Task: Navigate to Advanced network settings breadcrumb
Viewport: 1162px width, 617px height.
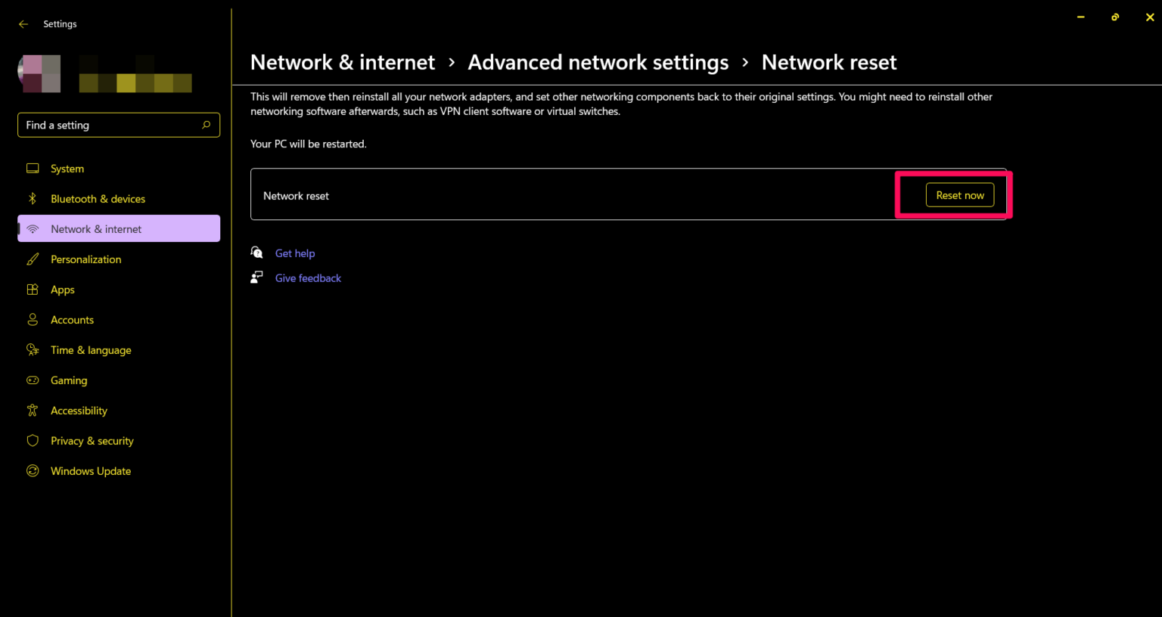Action: (598, 62)
